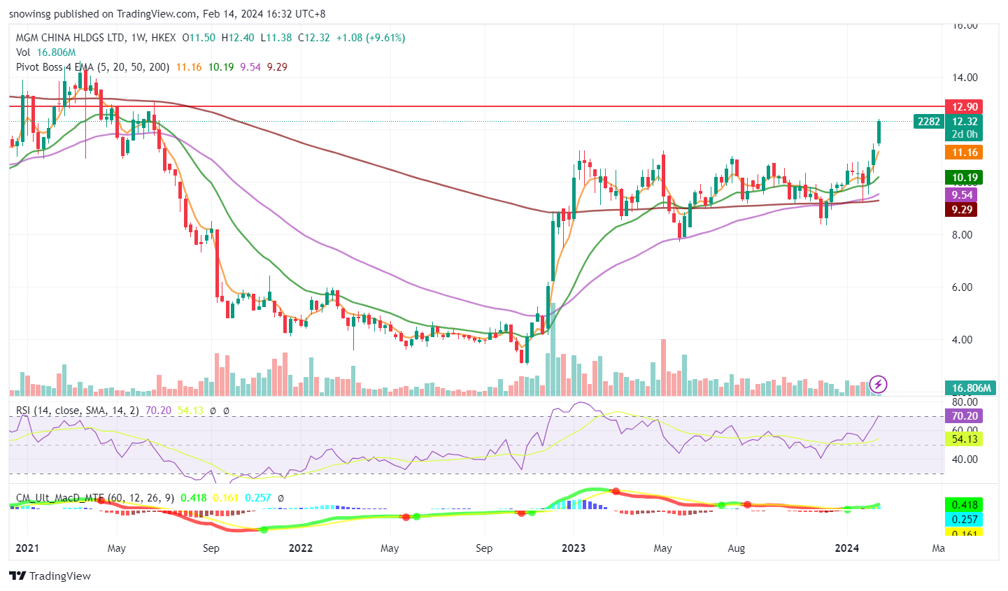Click the CM_Ult_MacD_MTF indicator legend

(x=95, y=499)
